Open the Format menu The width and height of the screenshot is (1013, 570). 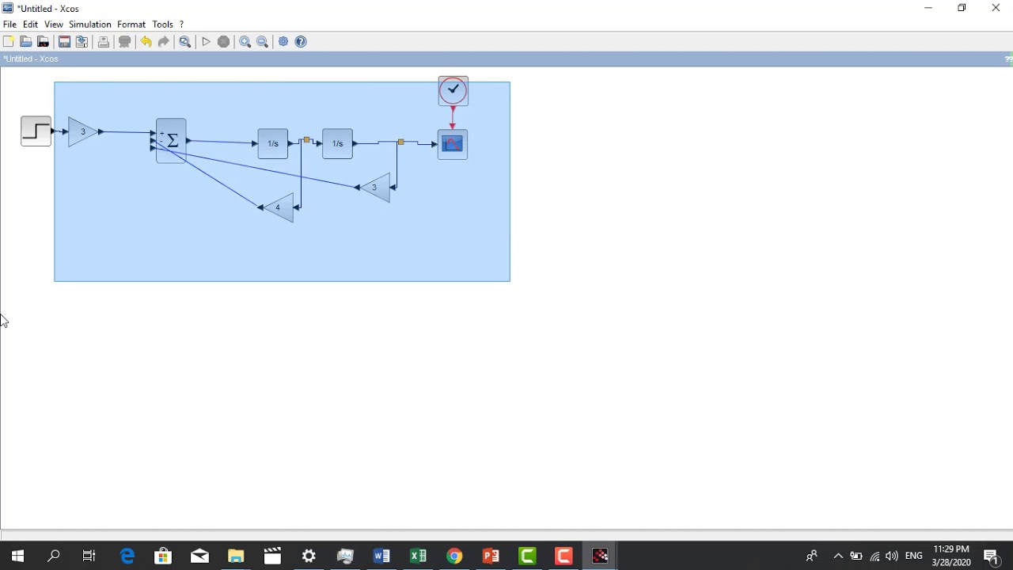(131, 25)
